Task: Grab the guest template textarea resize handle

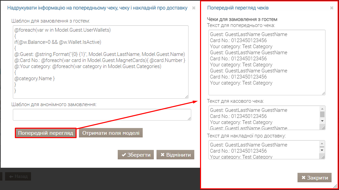Action: point(186,97)
